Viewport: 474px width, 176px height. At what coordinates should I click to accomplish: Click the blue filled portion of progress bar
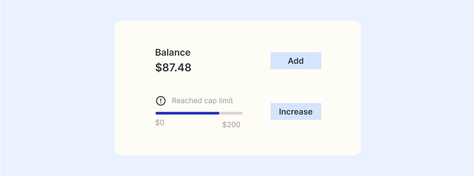click(x=187, y=113)
